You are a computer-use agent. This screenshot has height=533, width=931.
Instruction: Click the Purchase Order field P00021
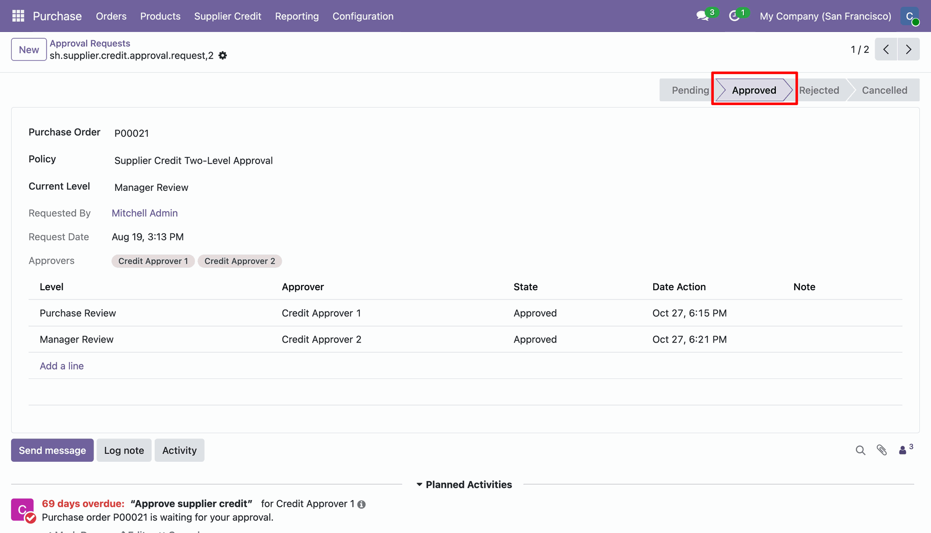pyautogui.click(x=131, y=133)
